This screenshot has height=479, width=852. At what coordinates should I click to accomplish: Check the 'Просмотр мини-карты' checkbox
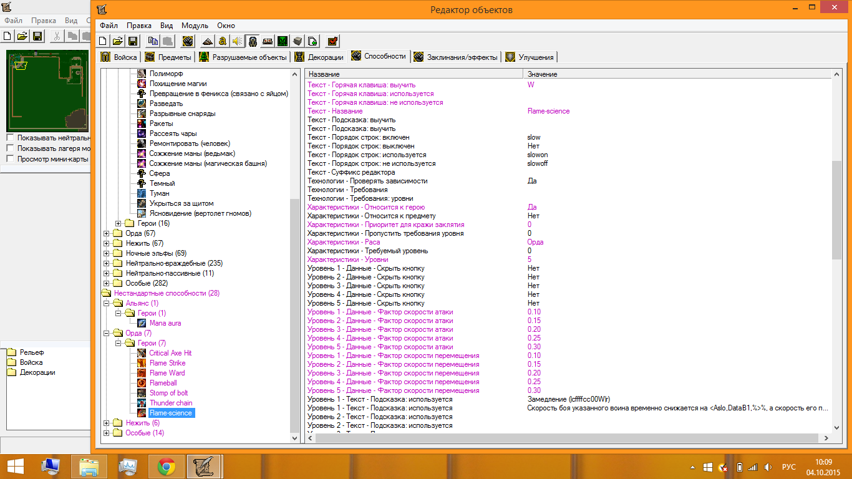point(10,158)
